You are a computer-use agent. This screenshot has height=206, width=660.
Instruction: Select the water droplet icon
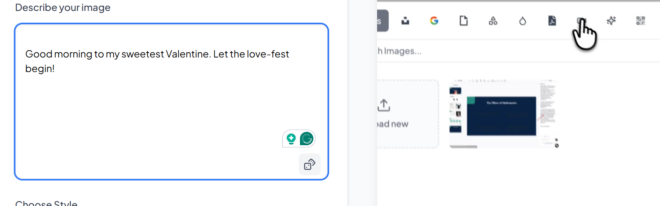click(522, 21)
